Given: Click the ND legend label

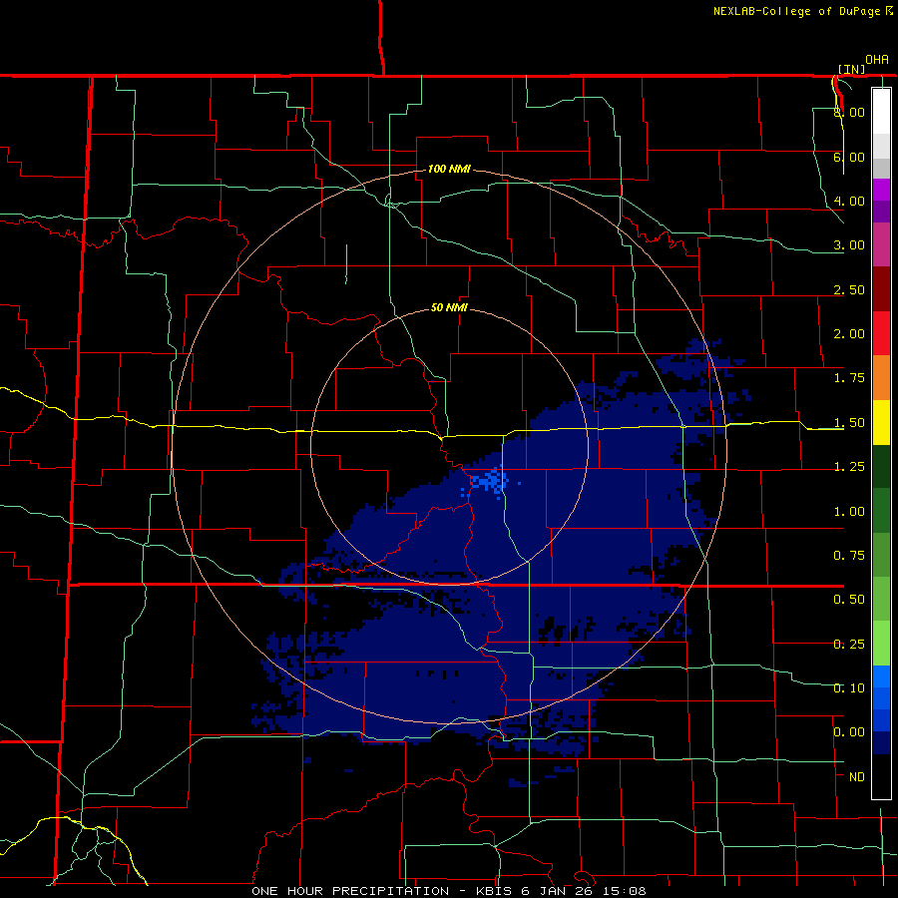Looking at the screenshot, I should click(x=857, y=777).
